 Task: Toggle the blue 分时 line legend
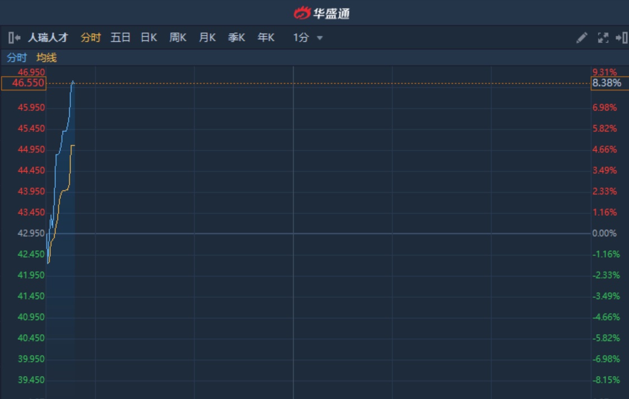point(16,58)
